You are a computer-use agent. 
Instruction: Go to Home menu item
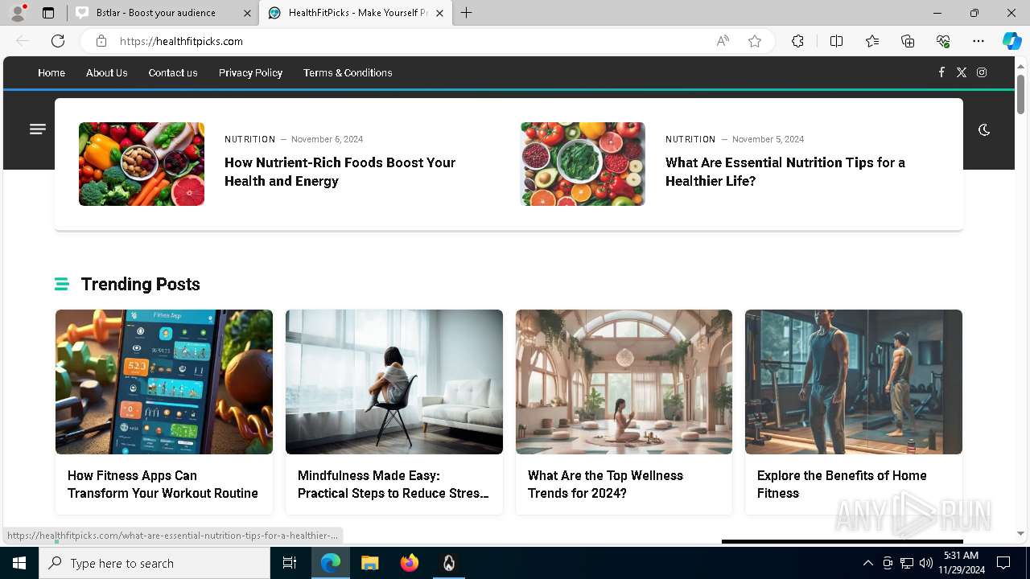pyautogui.click(x=51, y=72)
